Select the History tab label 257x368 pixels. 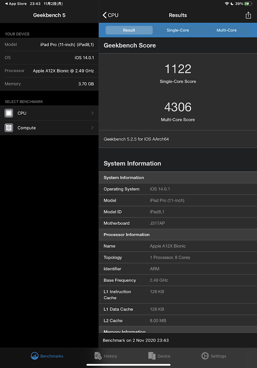110,356
